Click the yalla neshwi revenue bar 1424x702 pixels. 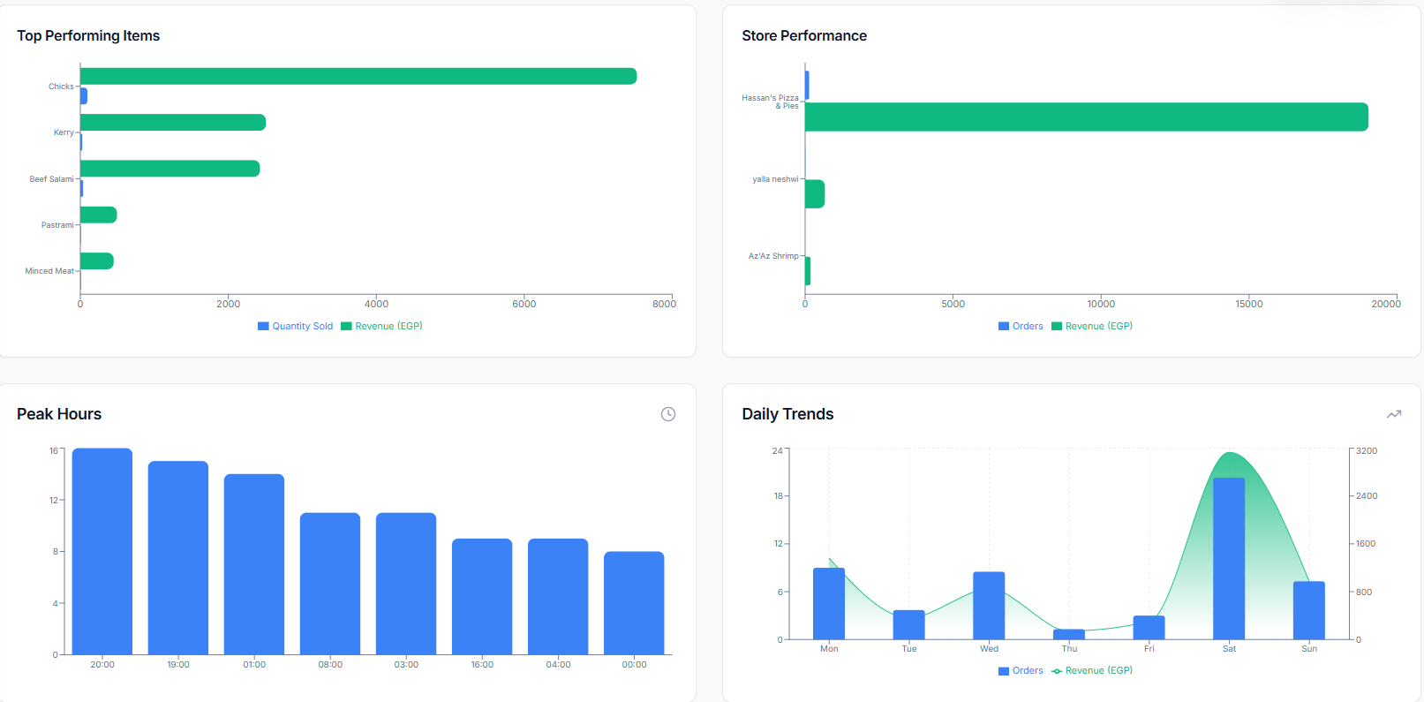(x=815, y=194)
